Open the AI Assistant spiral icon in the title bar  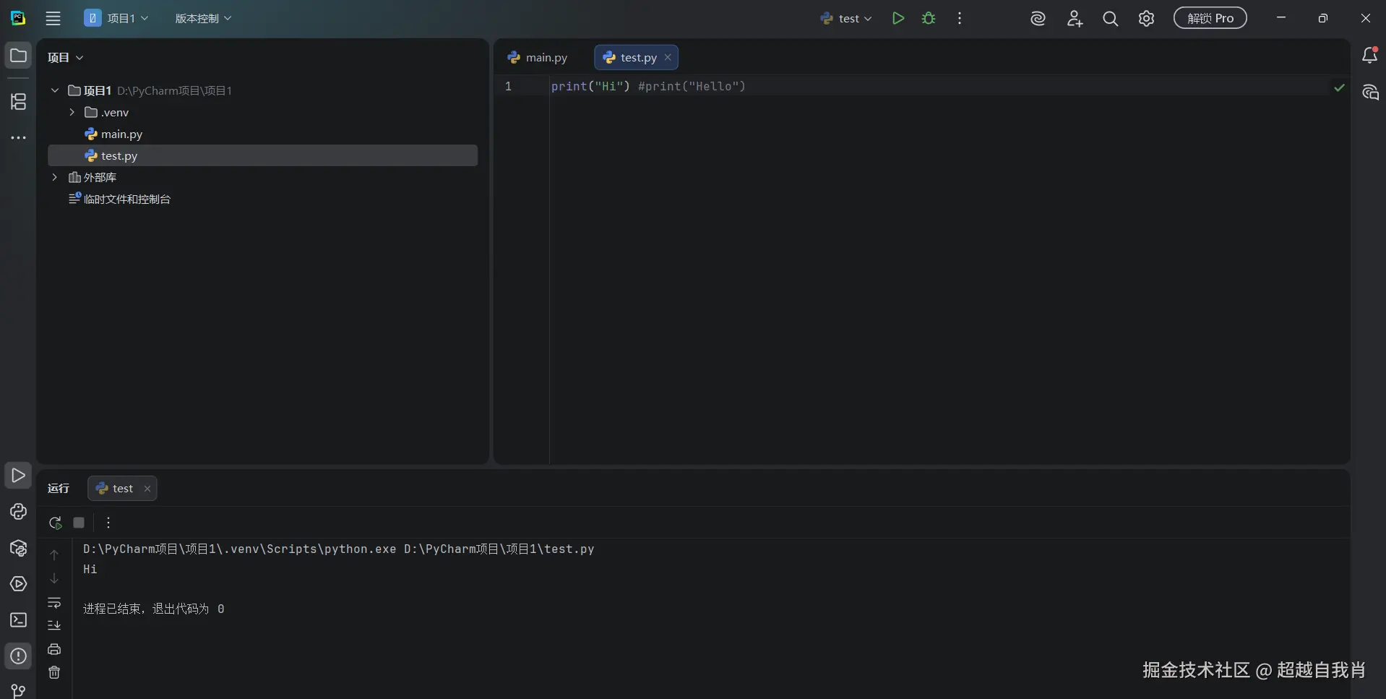coord(1038,19)
